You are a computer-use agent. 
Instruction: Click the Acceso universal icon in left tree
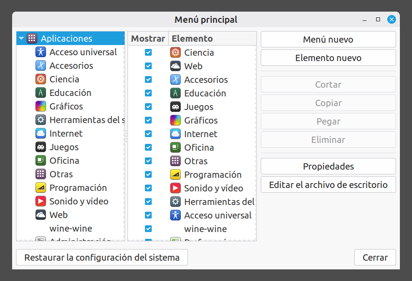(41, 52)
